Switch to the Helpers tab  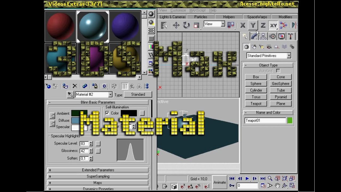(x=229, y=17)
